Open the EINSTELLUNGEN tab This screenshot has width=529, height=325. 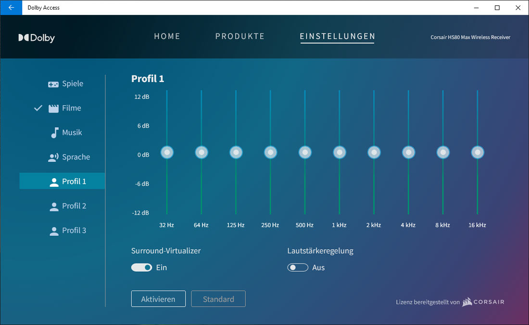coord(337,36)
